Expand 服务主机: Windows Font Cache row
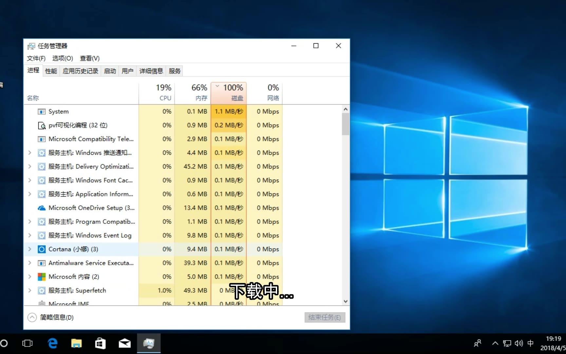566x354 pixels. pyautogui.click(x=30, y=181)
